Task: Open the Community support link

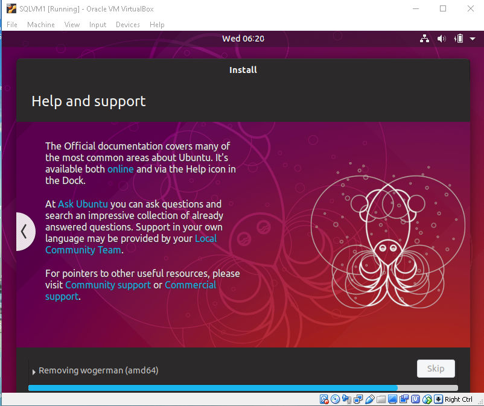Action: point(108,285)
